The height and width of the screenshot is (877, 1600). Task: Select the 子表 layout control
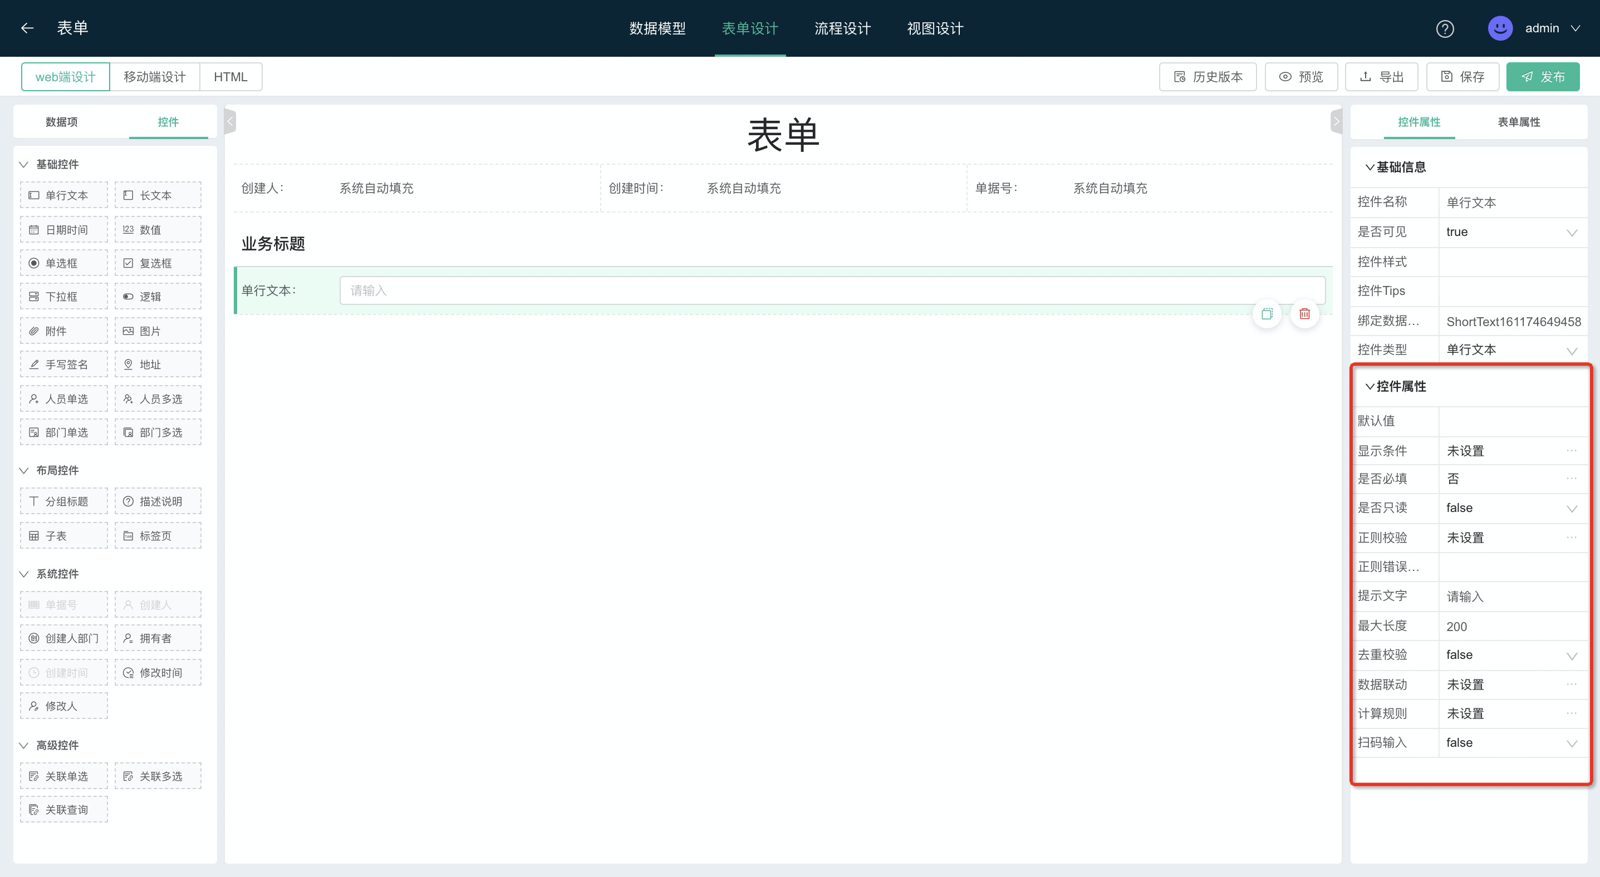(64, 536)
